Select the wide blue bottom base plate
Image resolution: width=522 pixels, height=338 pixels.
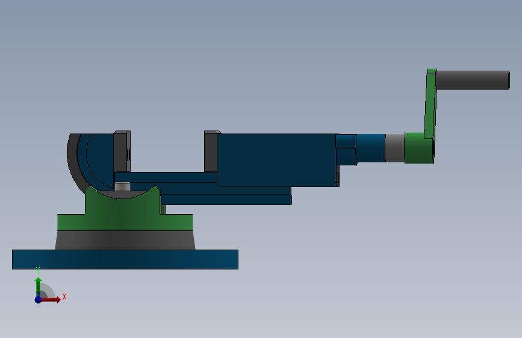(125, 259)
